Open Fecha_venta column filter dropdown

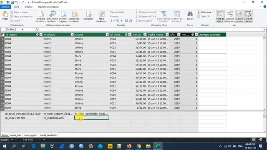(x=167, y=35)
